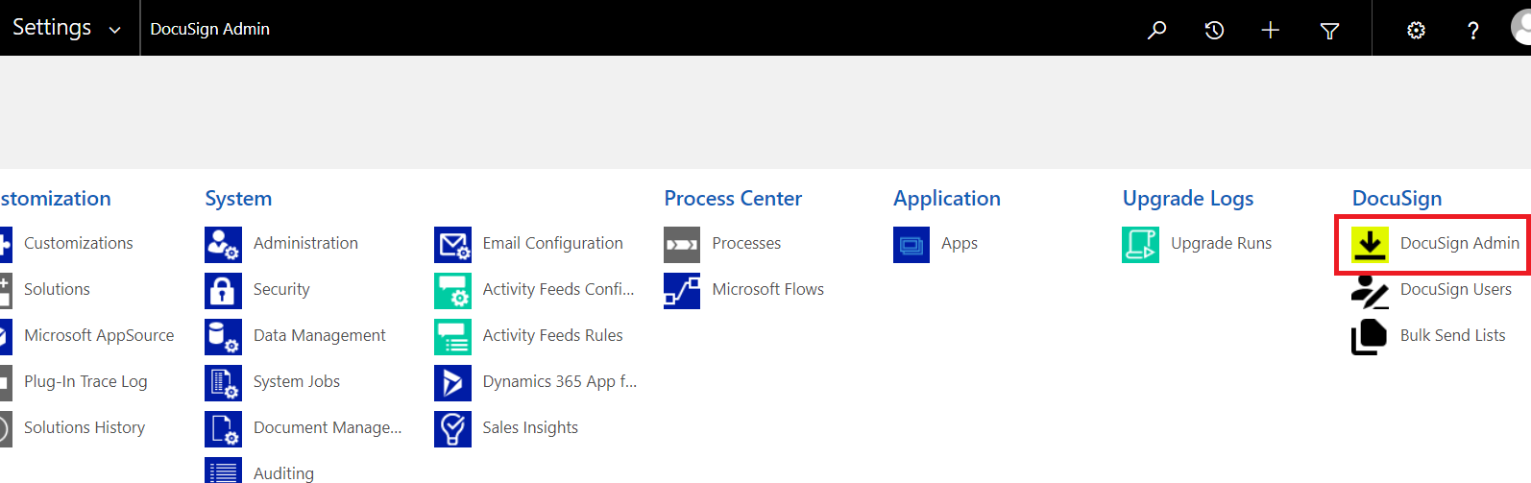Open Email Configuration link
This screenshot has height=483, width=1531.
552,243
